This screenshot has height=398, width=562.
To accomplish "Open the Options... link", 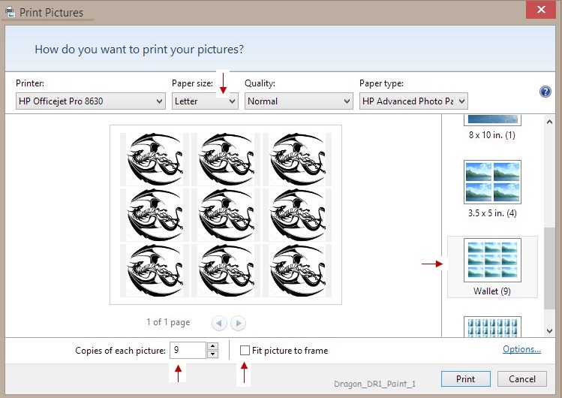I will 521,349.
